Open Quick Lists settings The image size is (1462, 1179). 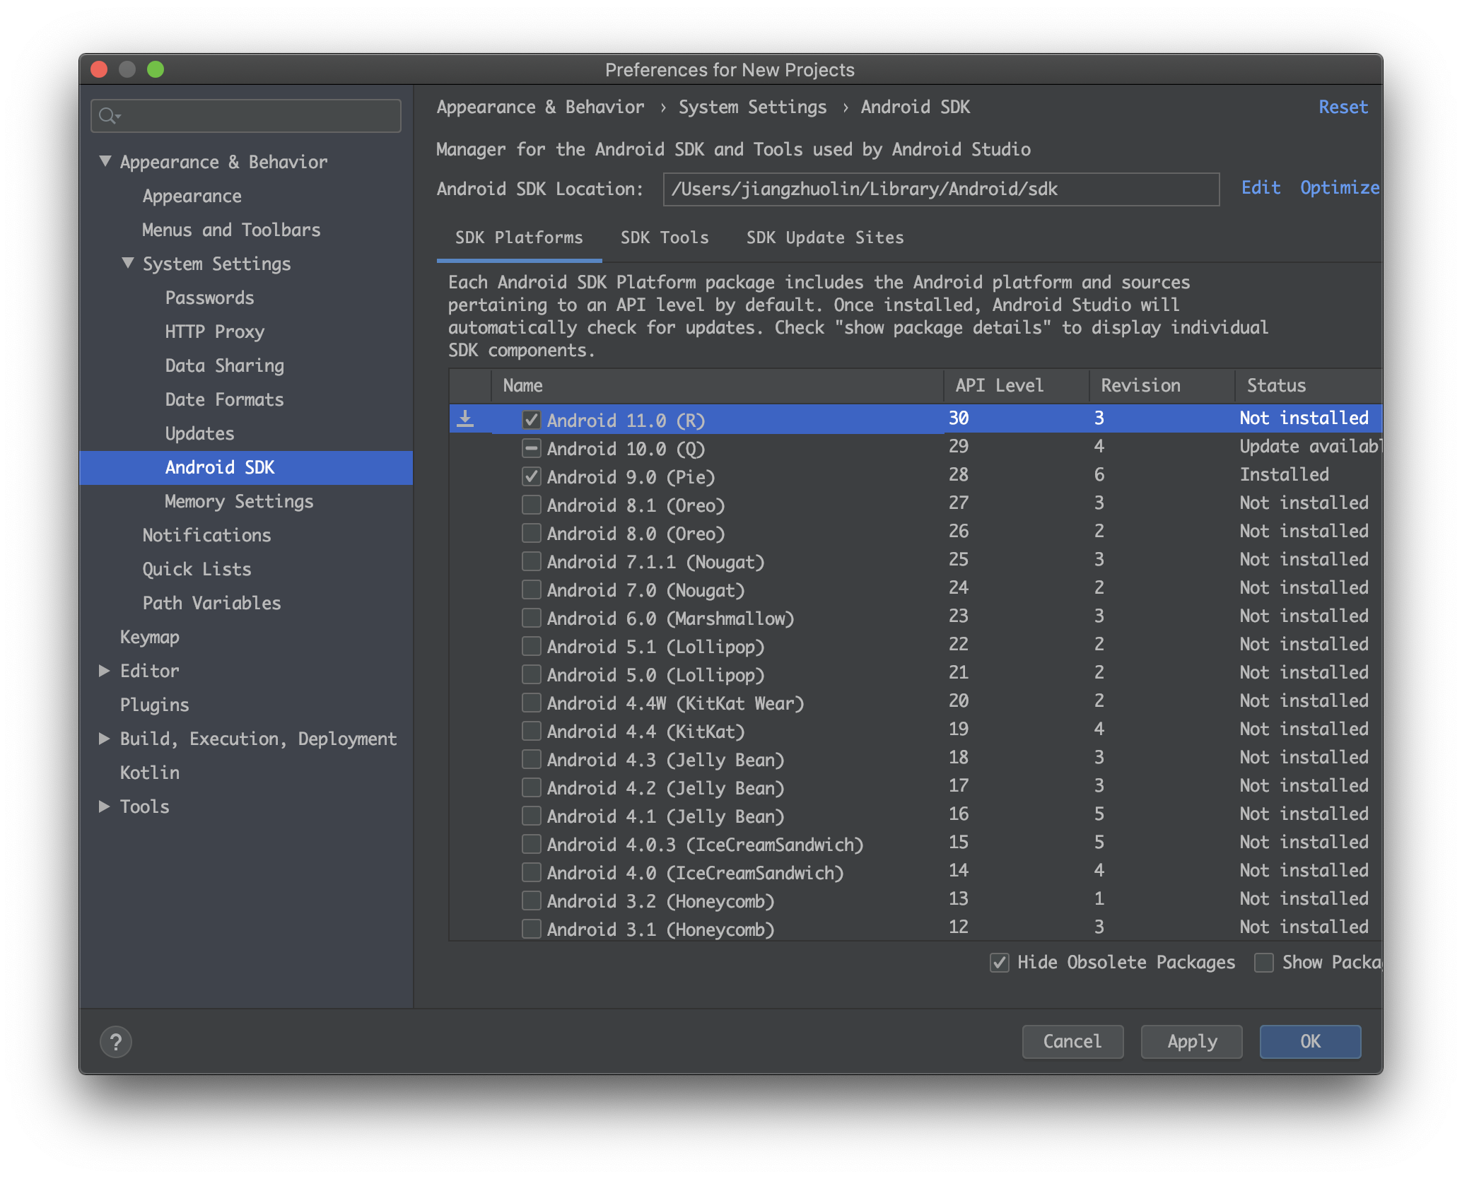197,569
